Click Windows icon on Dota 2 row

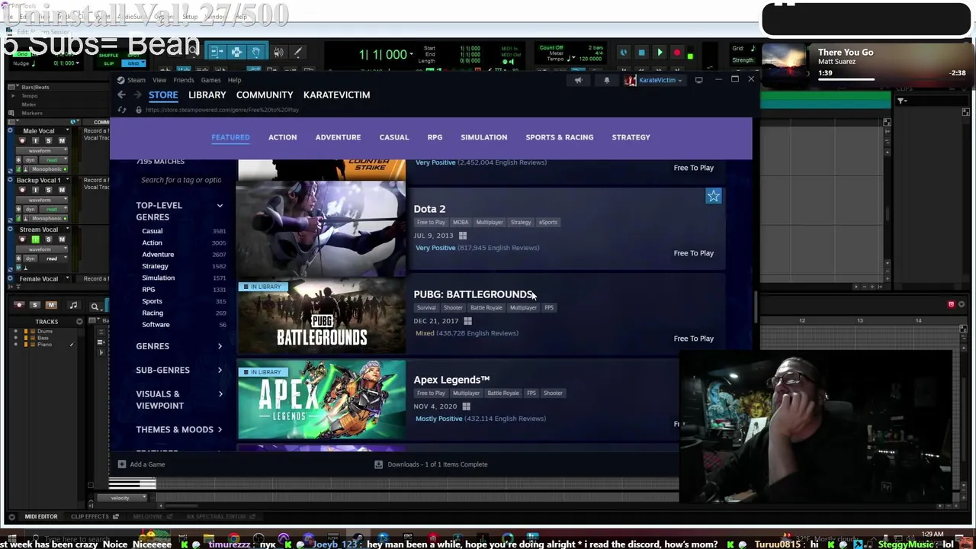coord(462,236)
